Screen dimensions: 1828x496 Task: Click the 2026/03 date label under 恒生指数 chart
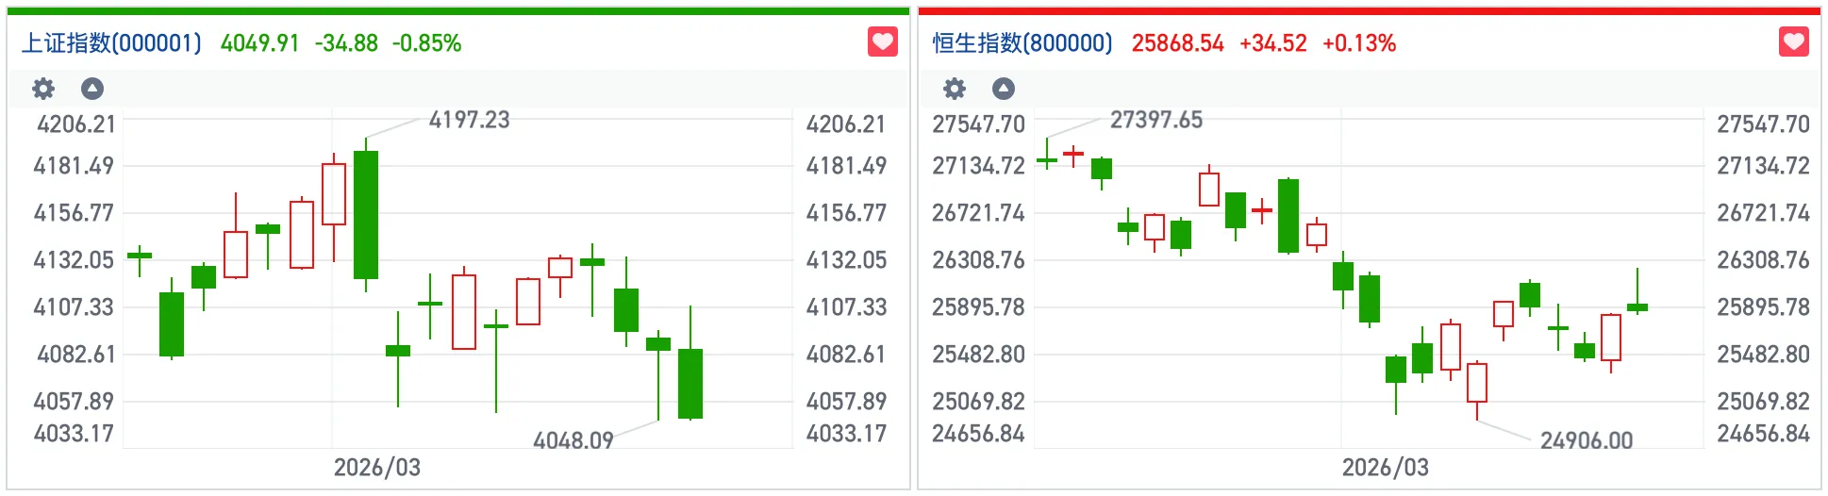click(1385, 468)
